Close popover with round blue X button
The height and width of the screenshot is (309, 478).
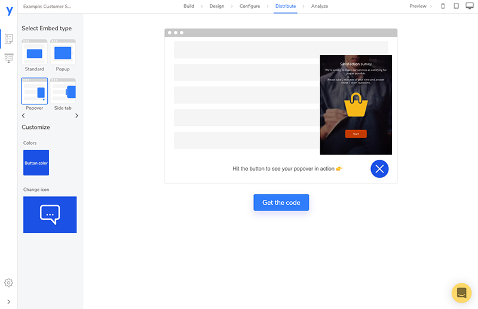coord(379,169)
